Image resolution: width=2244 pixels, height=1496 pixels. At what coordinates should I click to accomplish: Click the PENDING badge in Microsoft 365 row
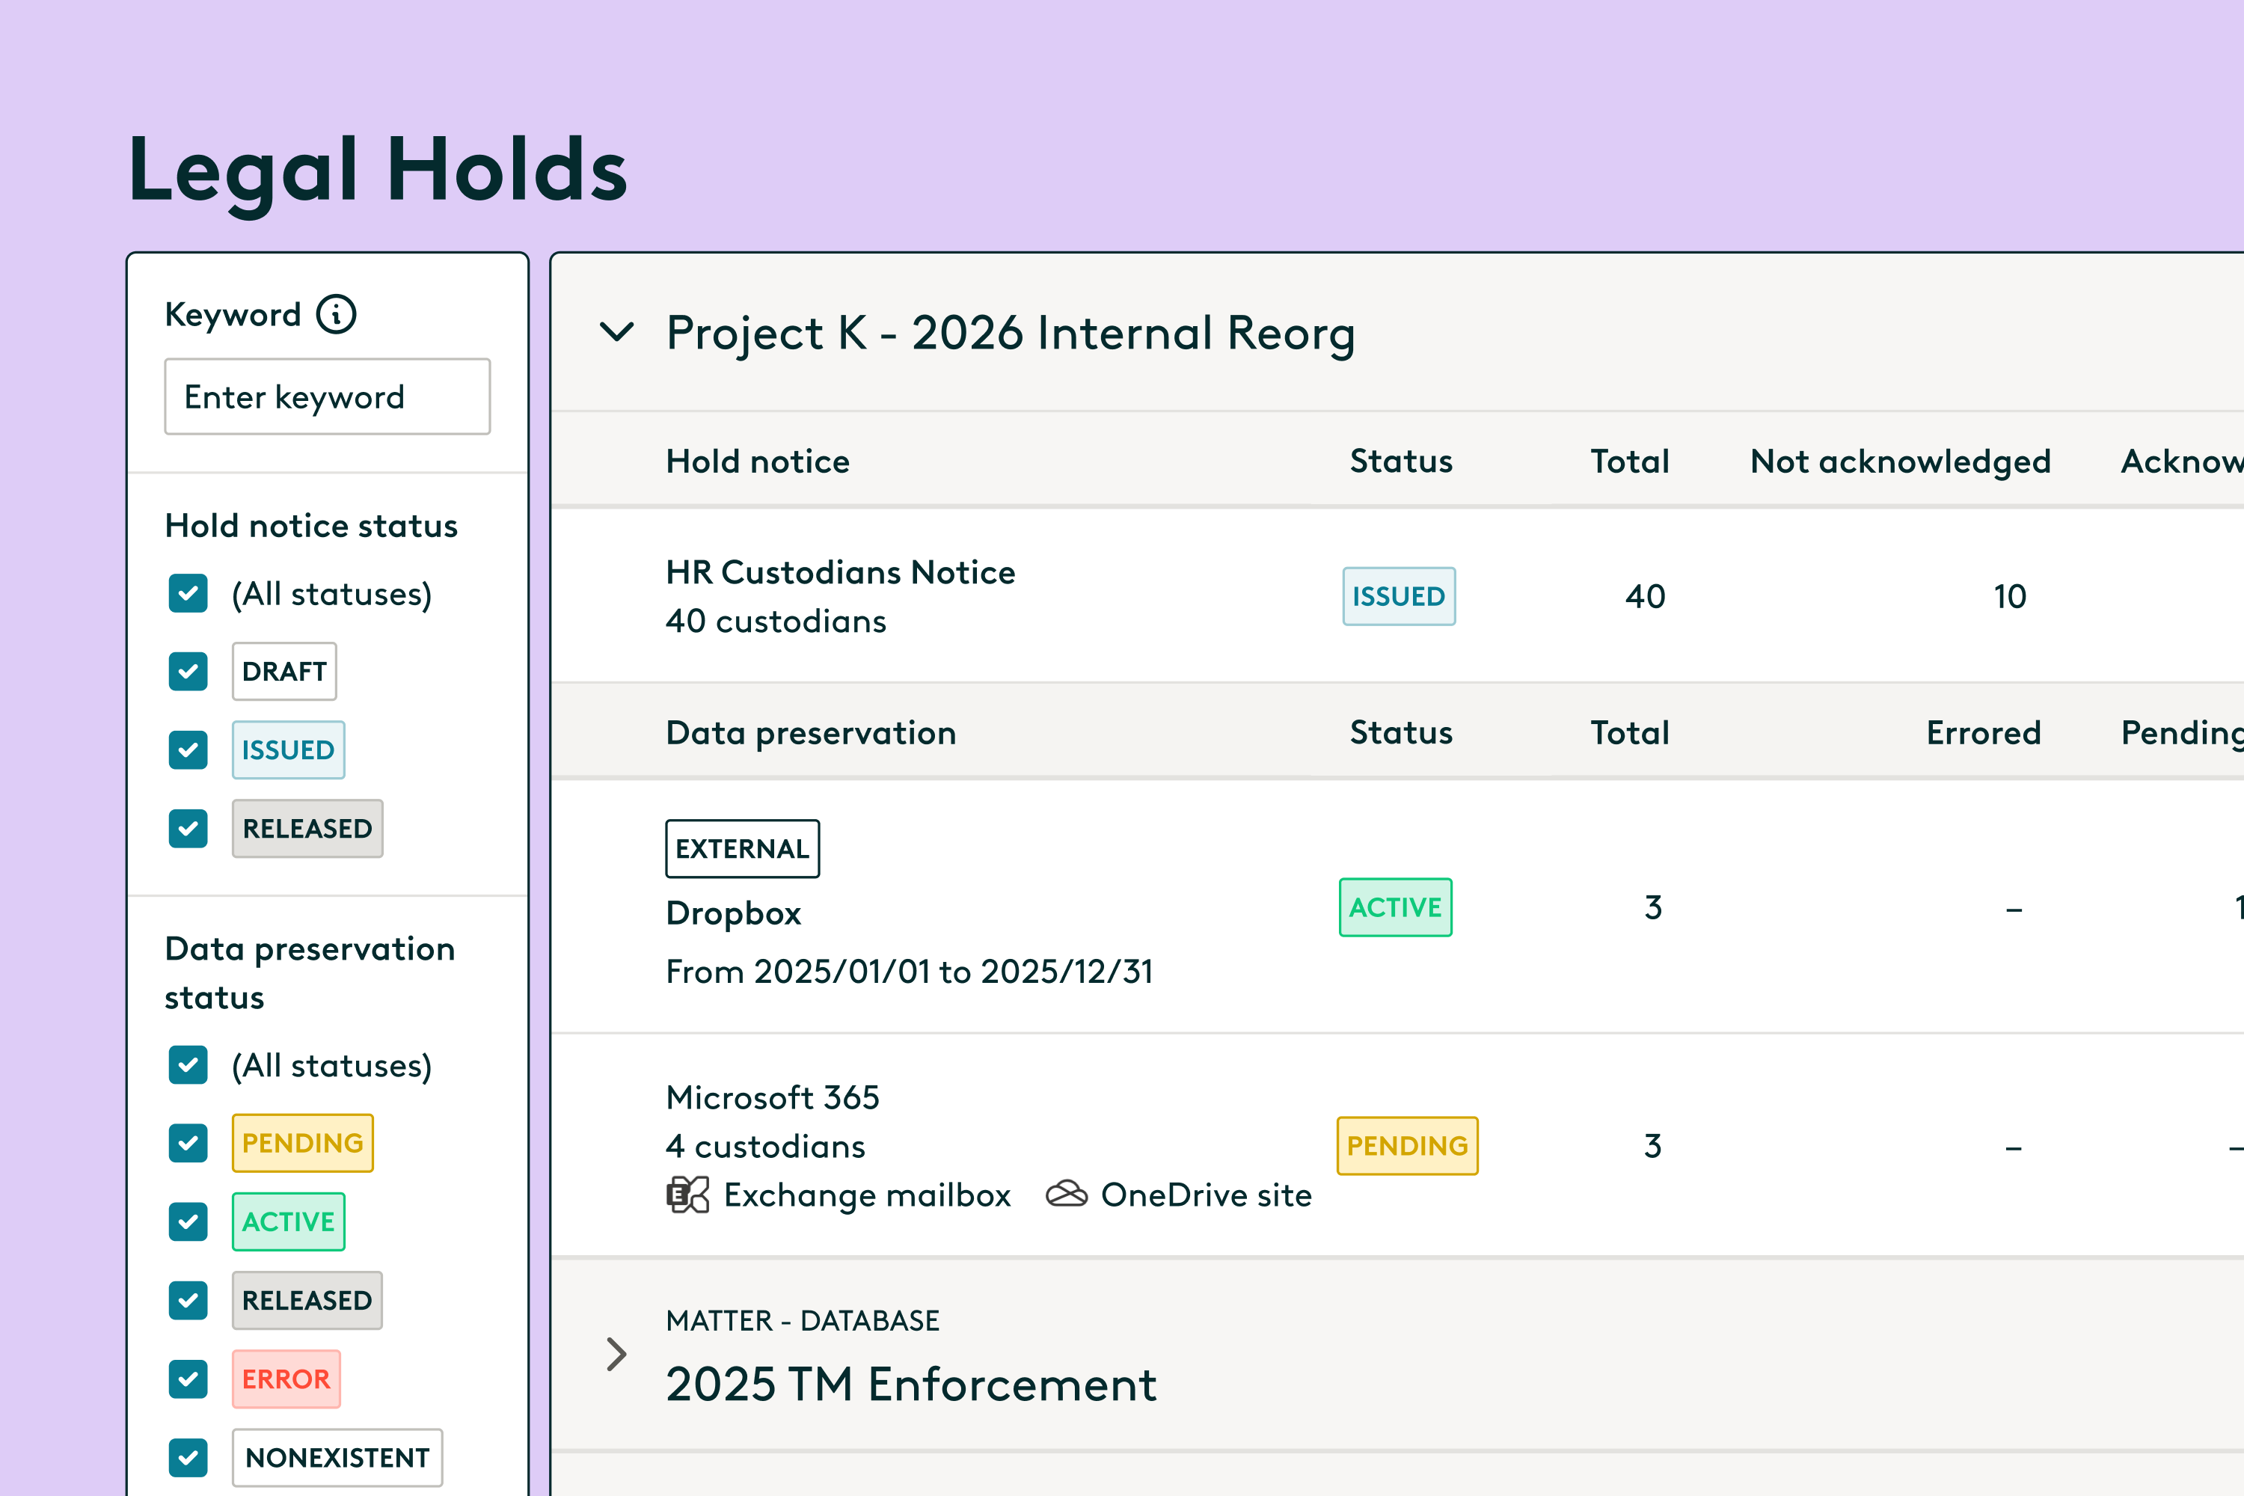click(1407, 1146)
